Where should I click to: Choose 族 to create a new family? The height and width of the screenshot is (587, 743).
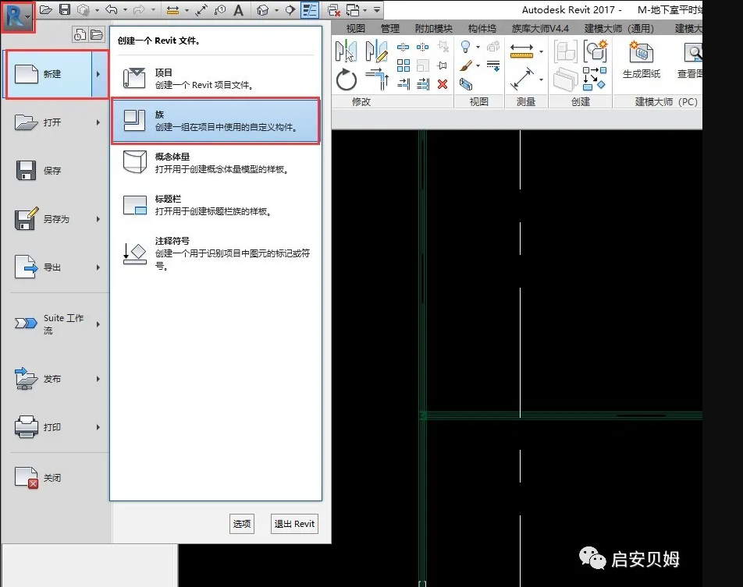[x=215, y=121]
